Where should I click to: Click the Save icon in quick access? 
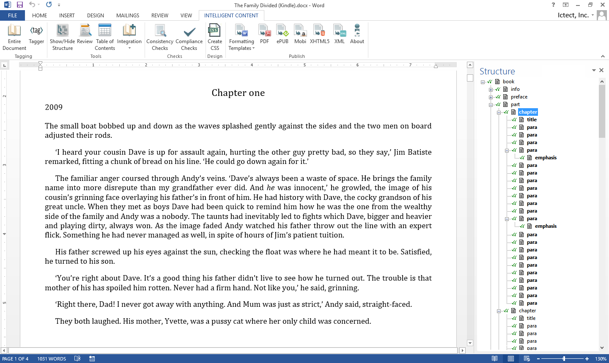click(x=20, y=5)
